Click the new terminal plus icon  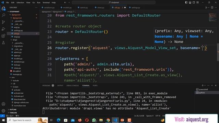pyautogui.click(x=203, y=85)
